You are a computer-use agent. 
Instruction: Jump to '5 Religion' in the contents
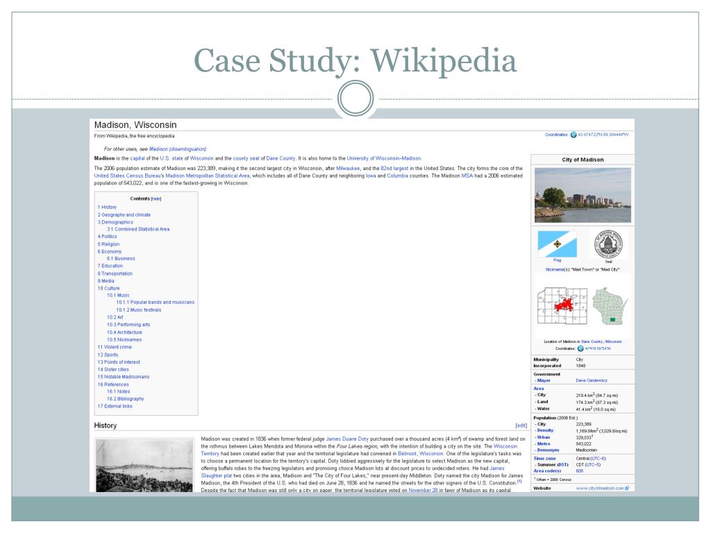(109, 244)
